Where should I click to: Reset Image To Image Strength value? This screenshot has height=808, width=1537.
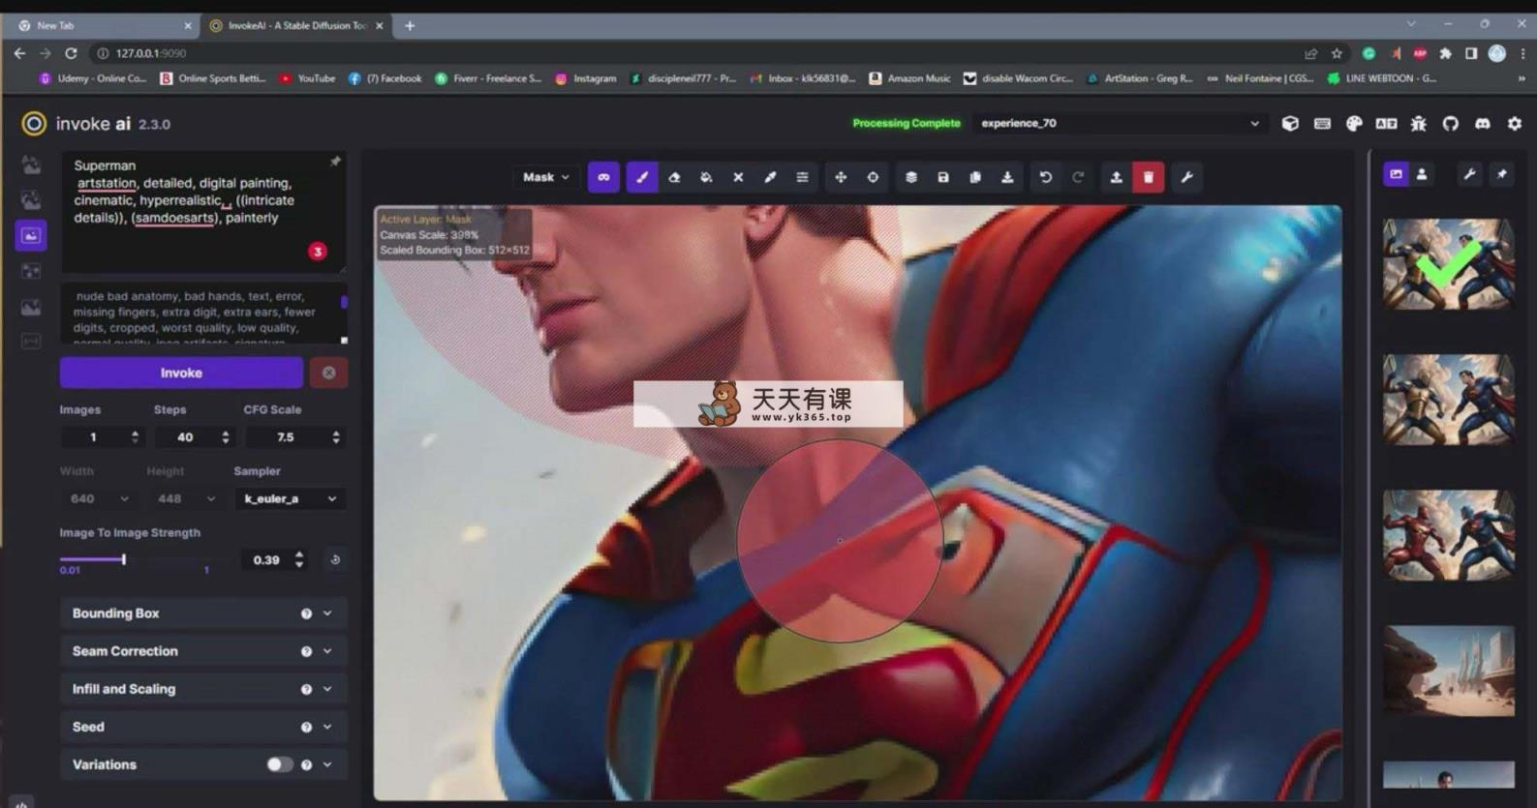(335, 559)
